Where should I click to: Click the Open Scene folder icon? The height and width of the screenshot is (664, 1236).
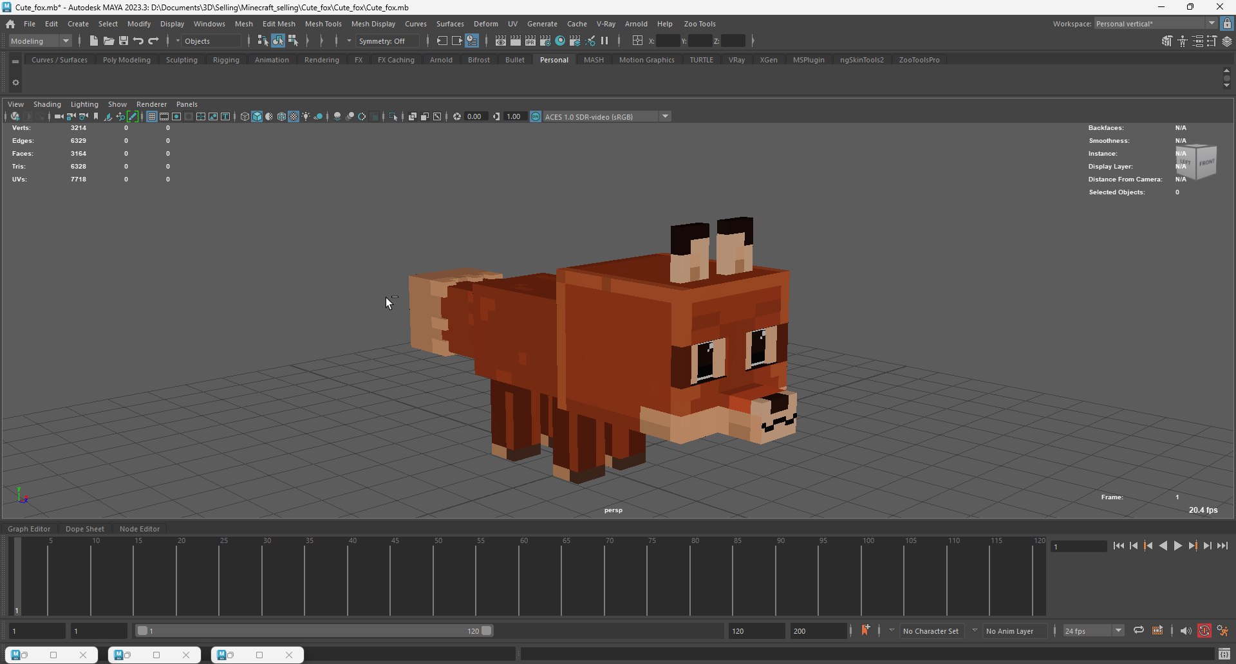109,41
